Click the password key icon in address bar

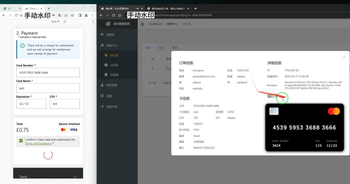point(54,15)
